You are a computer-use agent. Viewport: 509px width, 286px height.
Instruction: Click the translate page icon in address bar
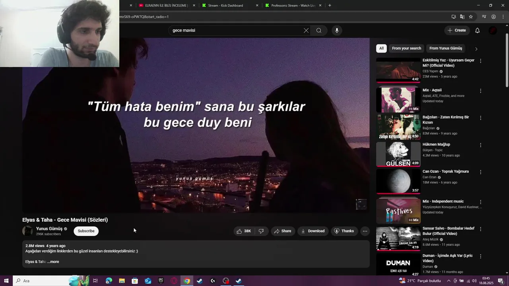pos(462,17)
